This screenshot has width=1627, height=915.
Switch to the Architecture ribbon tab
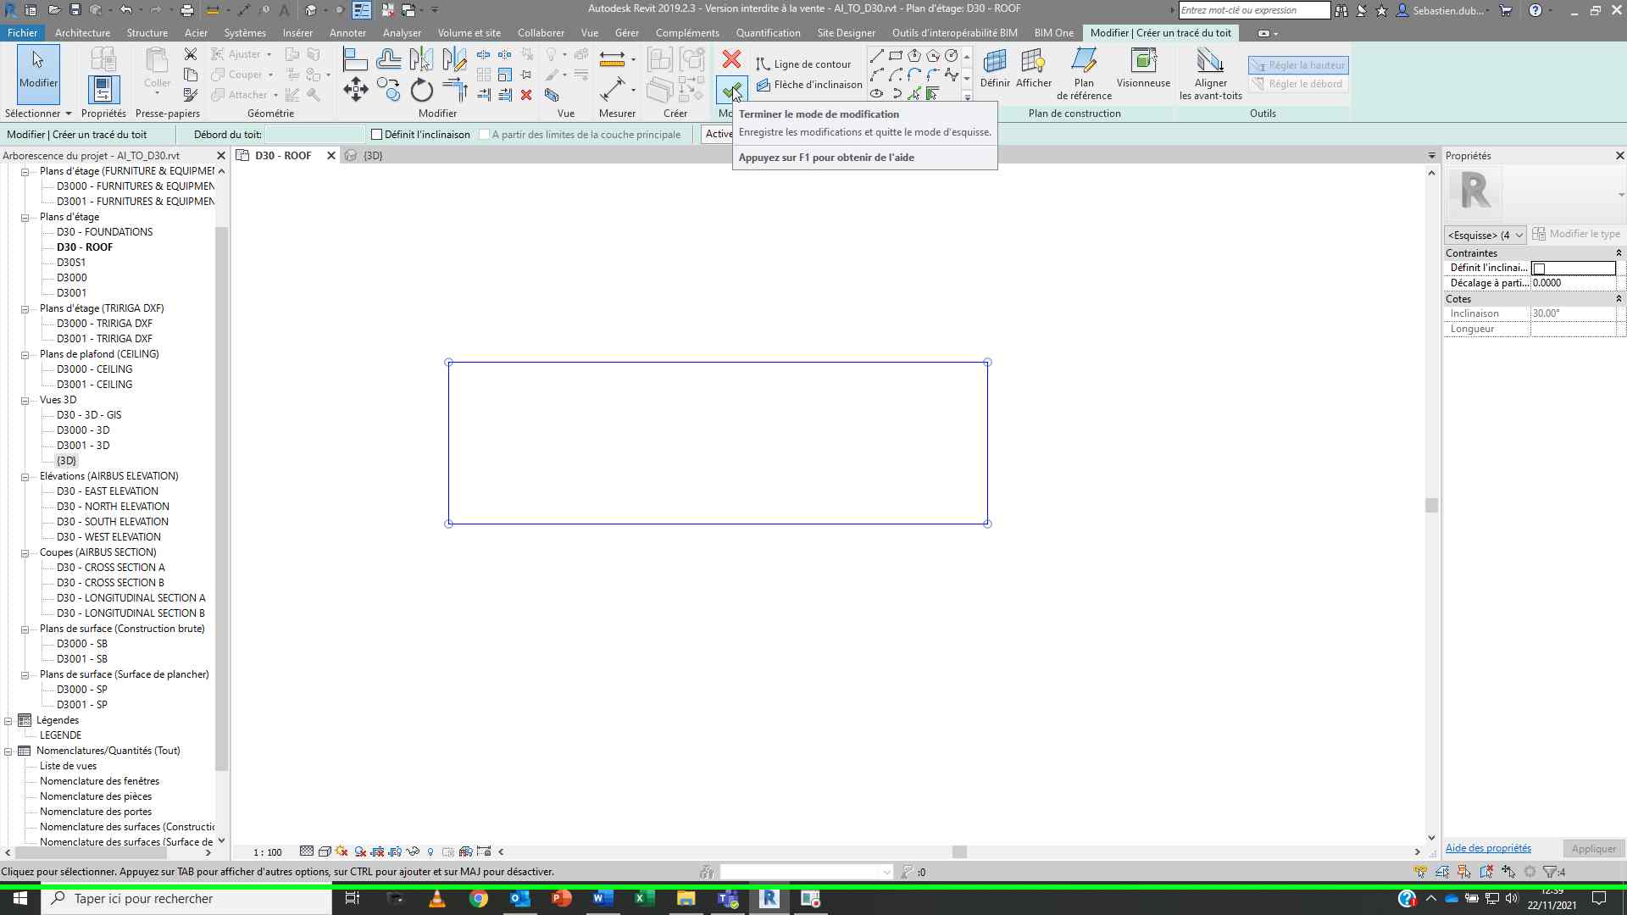tap(82, 32)
